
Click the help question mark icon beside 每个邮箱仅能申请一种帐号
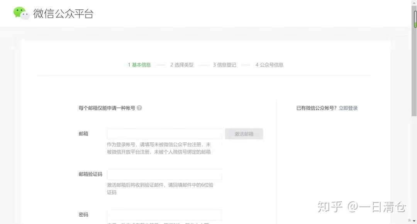click(139, 108)
